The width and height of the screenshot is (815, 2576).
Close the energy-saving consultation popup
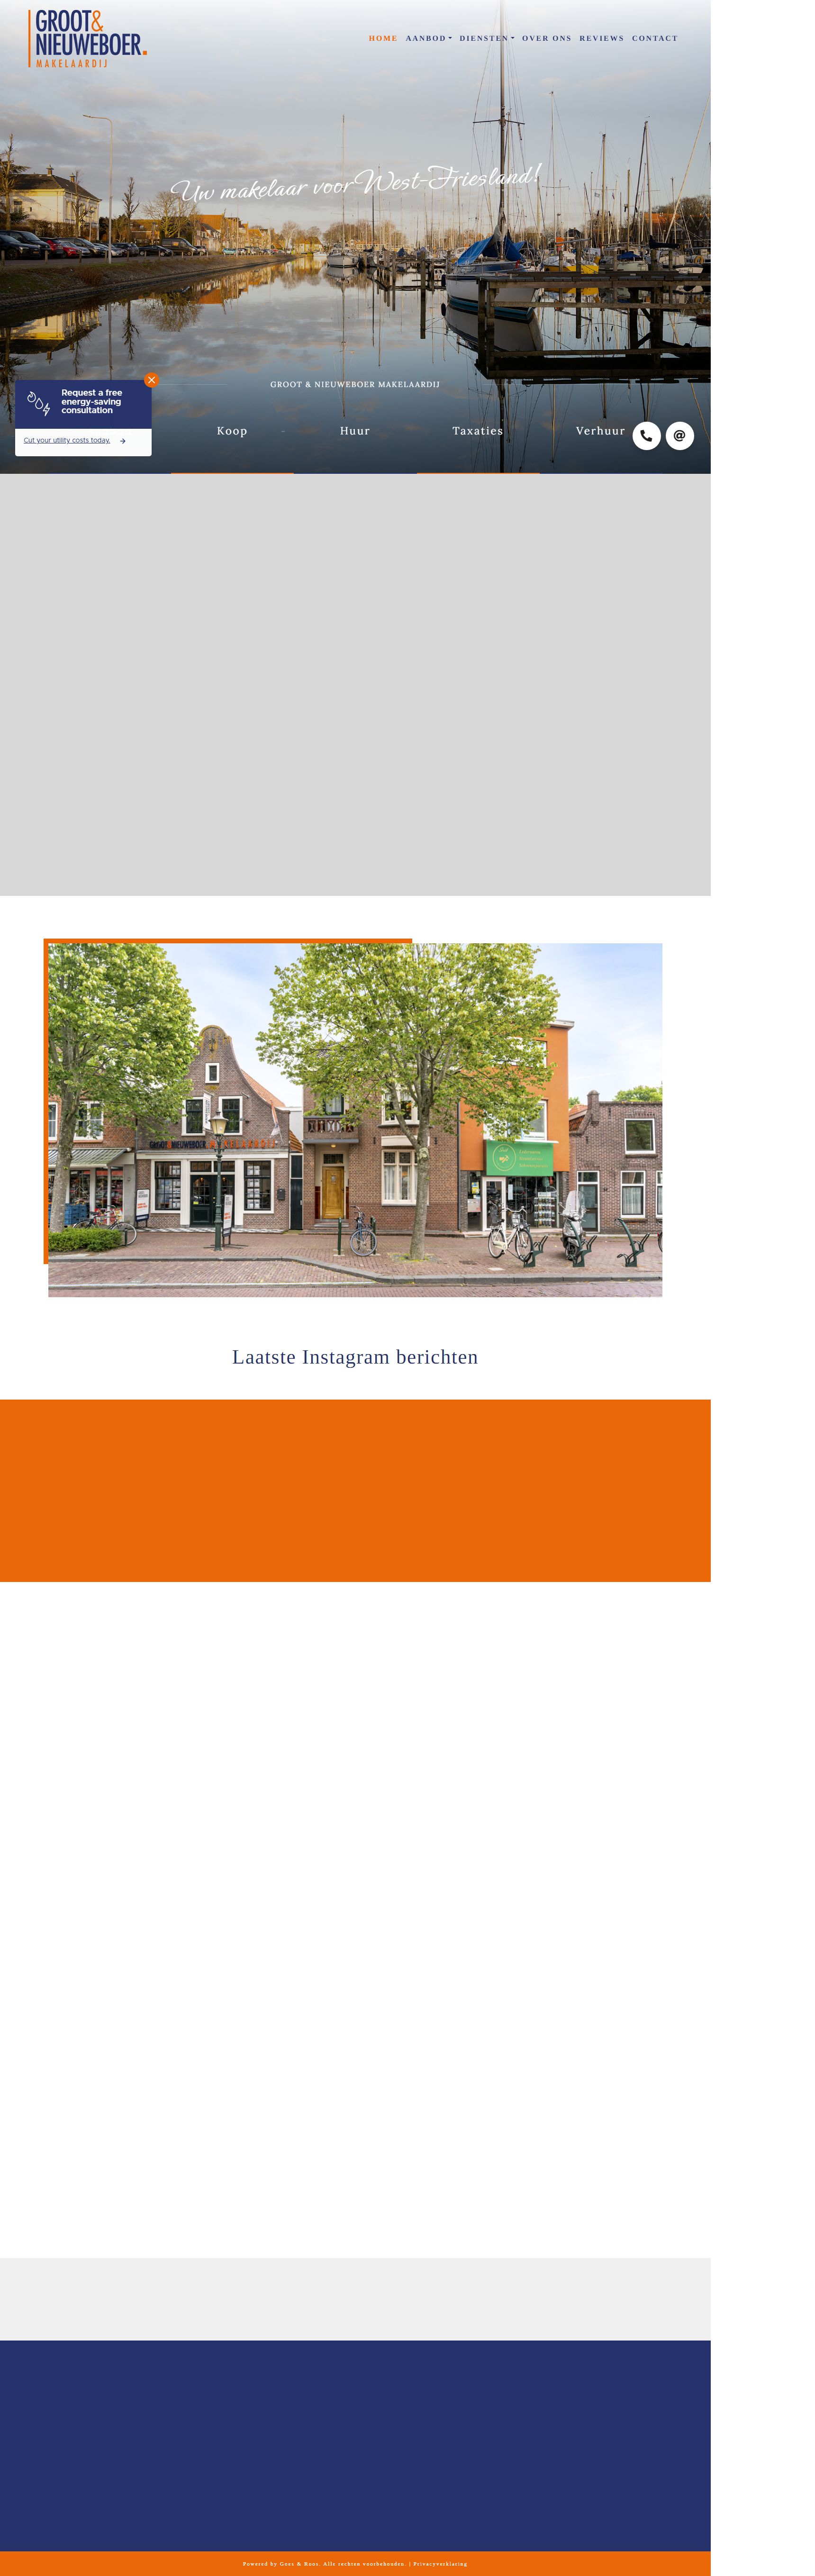[x=151, y=380]
